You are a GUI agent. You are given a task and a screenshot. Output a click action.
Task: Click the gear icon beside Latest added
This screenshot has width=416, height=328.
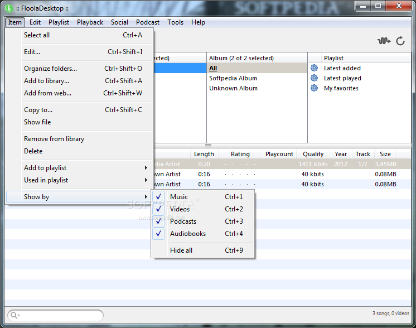point(314,68)
